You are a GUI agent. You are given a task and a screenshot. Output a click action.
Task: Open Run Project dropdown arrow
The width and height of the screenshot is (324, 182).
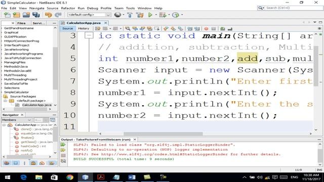point(156,15)
